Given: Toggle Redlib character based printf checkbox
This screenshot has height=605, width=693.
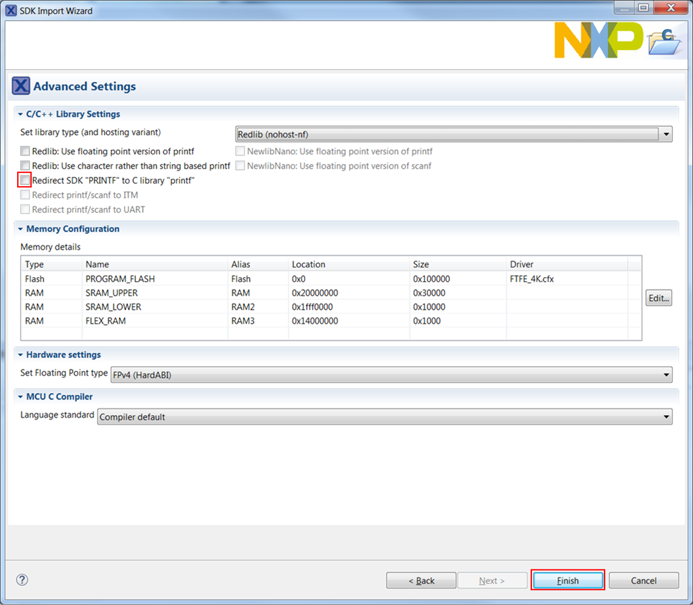Looking at the screenshot, I should [25, 166].
